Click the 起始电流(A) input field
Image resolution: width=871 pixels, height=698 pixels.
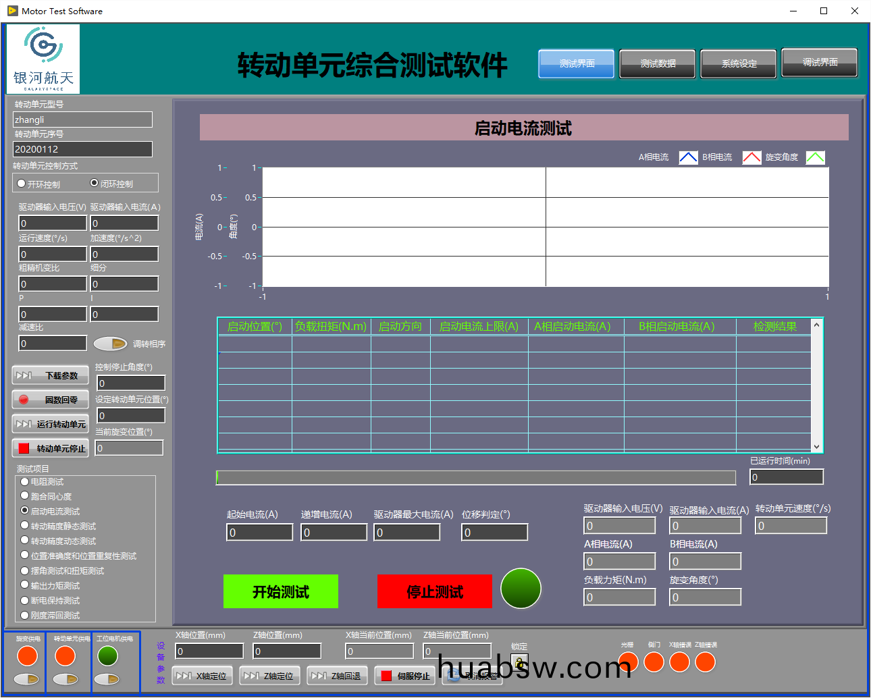click(260, 533)
